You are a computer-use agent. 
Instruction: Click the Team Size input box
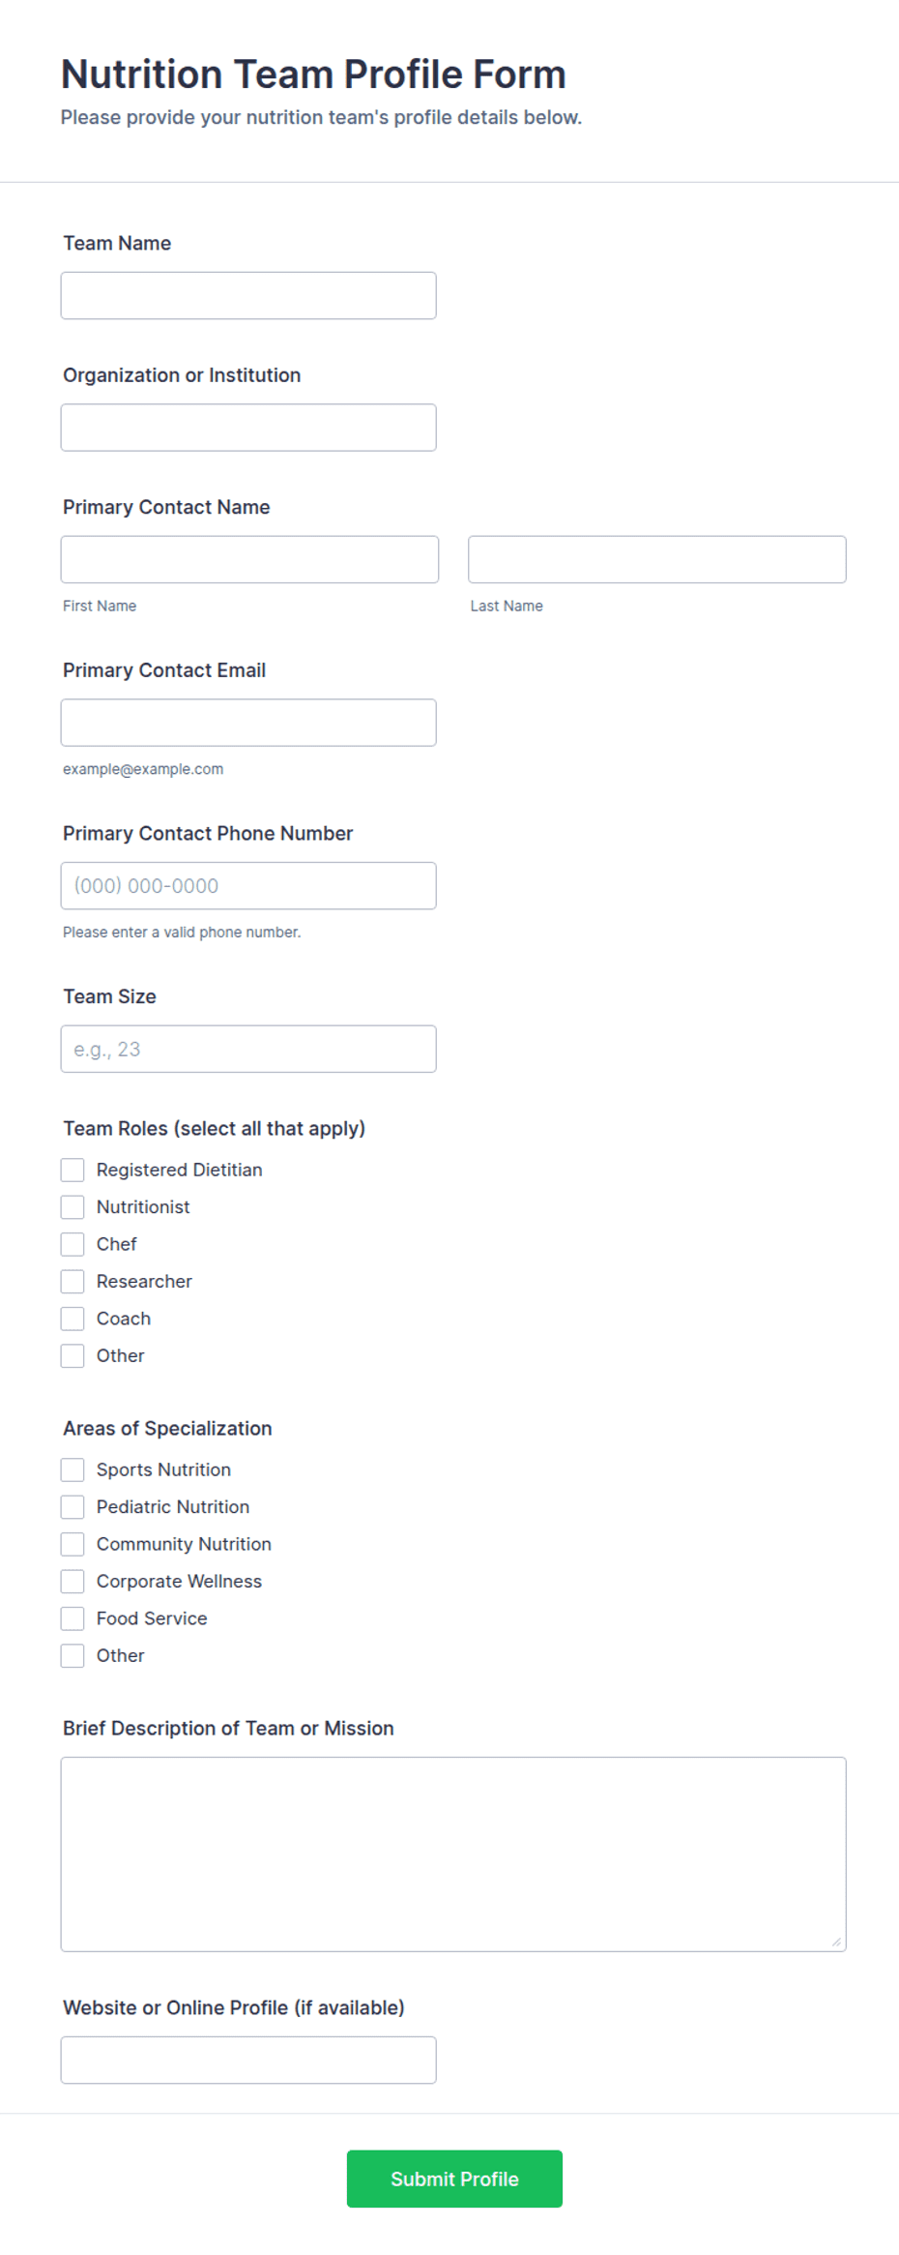click(x=248, y=1049)
